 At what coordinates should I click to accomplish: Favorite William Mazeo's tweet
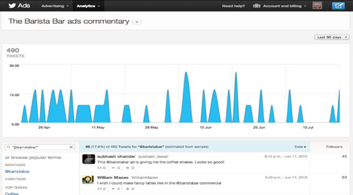point(130,189)
